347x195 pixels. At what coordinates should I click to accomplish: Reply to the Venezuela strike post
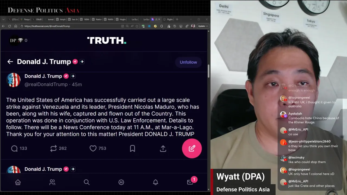[x=19, y=148]
